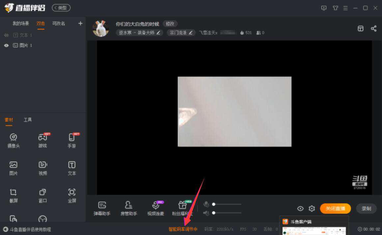The image size is (382, 235).
Task: Open the layout icon at top right
Action: coord(361,29)
